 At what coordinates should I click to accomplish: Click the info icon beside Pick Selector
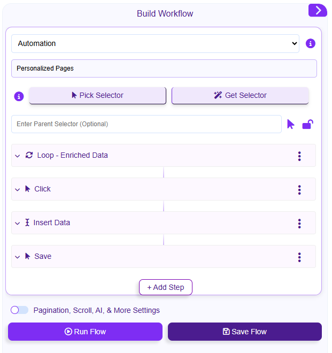coord(19,96)
